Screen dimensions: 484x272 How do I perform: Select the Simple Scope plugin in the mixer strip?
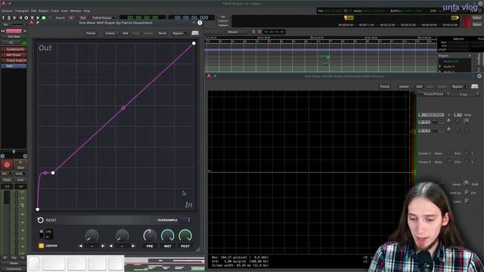coord(14,60)
